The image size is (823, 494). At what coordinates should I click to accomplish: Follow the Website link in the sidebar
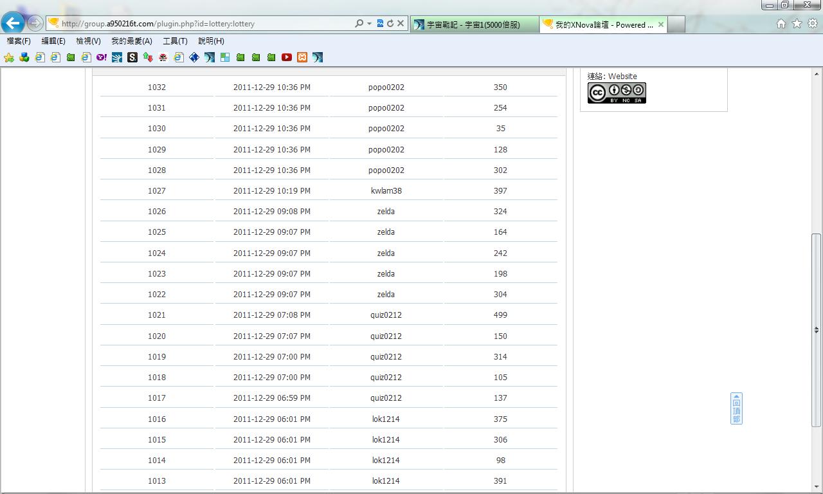coord(622,76)
